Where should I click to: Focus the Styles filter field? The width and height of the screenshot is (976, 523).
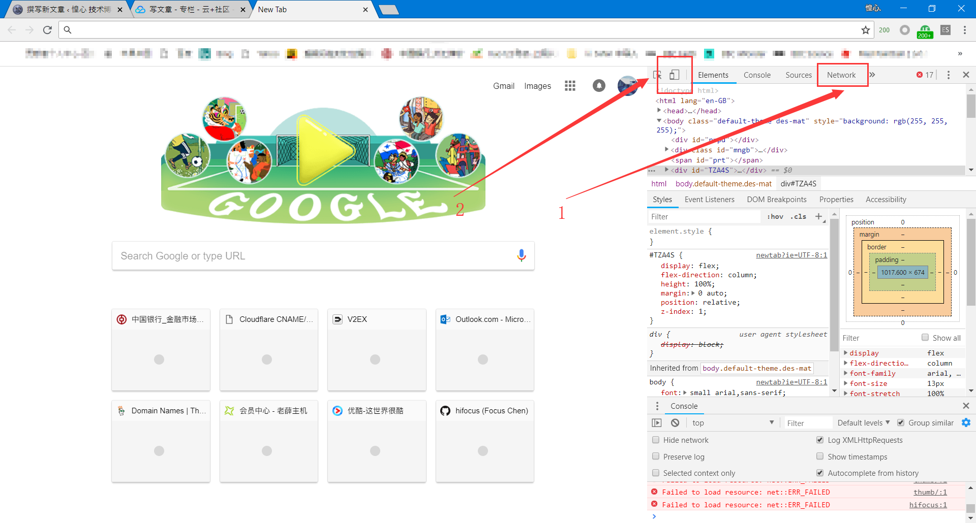point(705,217)
